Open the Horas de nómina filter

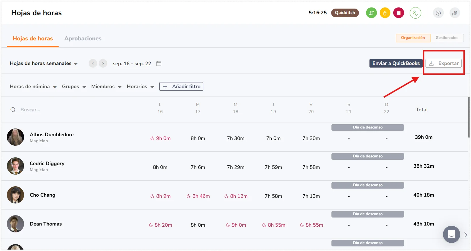[x=33, y=86]
